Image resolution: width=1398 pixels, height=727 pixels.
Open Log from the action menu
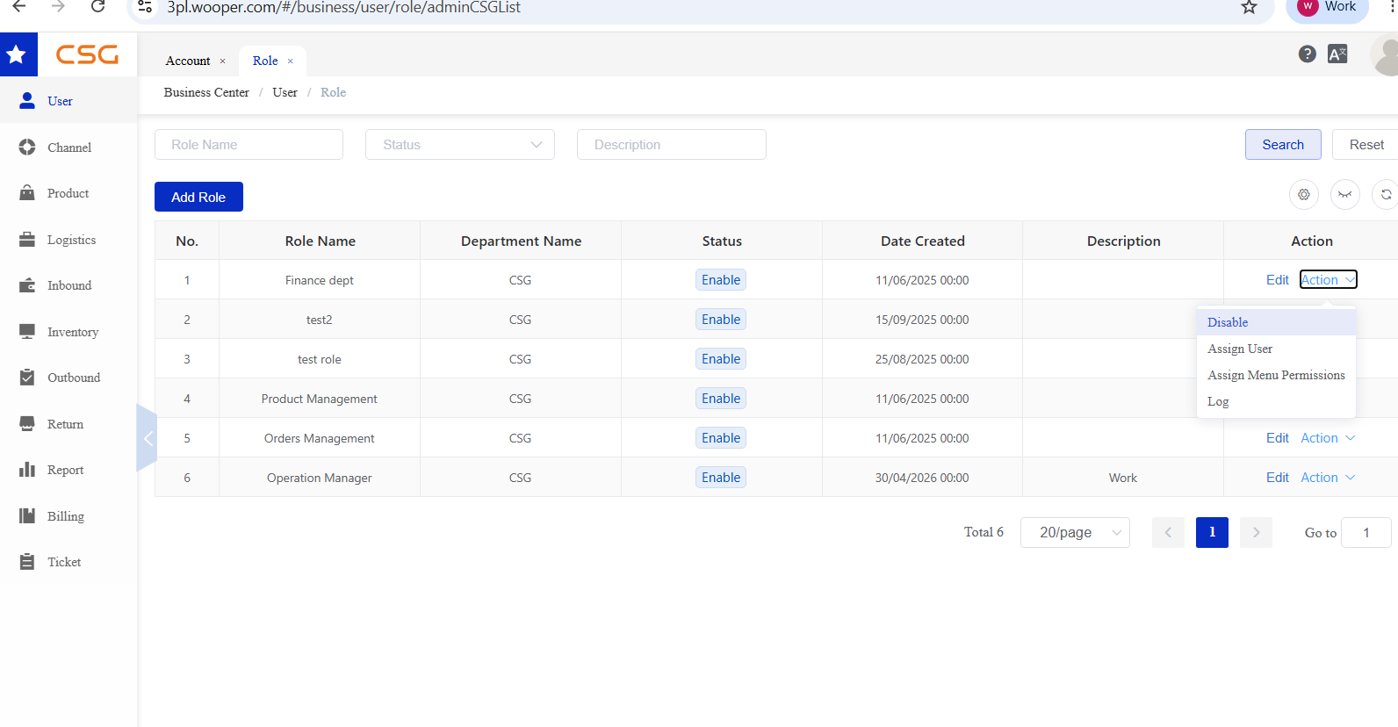[x=1276, y=401]
